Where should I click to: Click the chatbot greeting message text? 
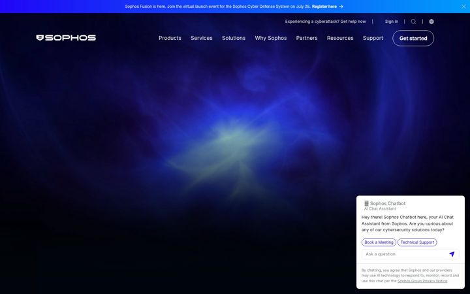pyautogui.click(x=407, y=223)
